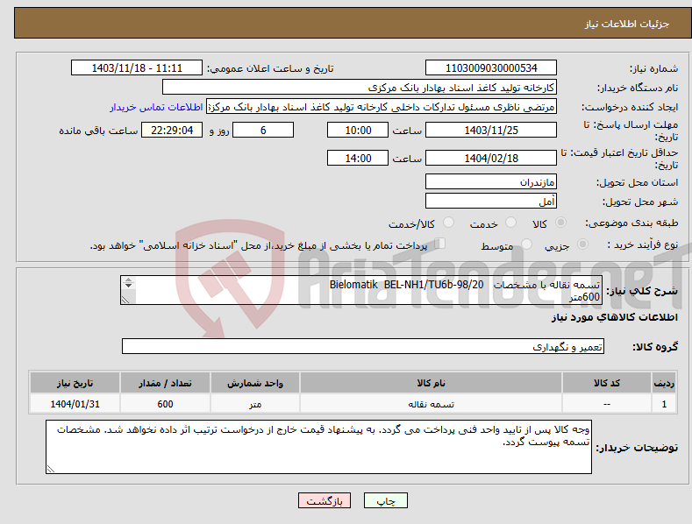The width and height of the screenshot is (692, 524).
Task: Click the general description text area
Action: pos(361,290)
